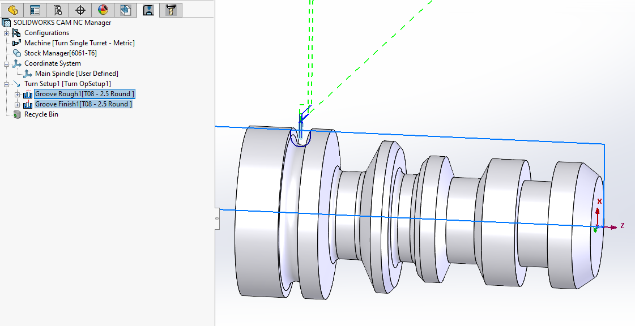Click the Recycle Bin icon in tree
The image size is (635, 326).
(16, 114)
